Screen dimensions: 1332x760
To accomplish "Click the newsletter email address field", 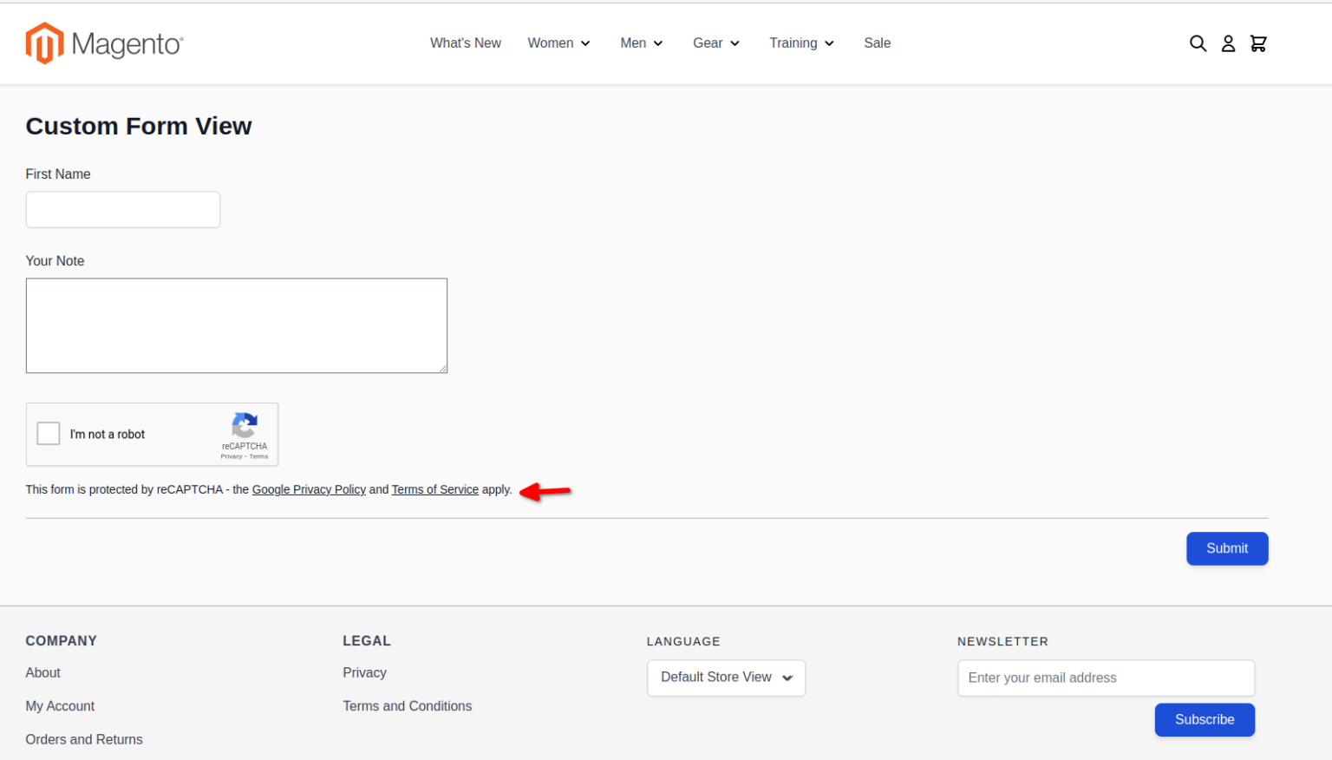I will pos(1106,678).
